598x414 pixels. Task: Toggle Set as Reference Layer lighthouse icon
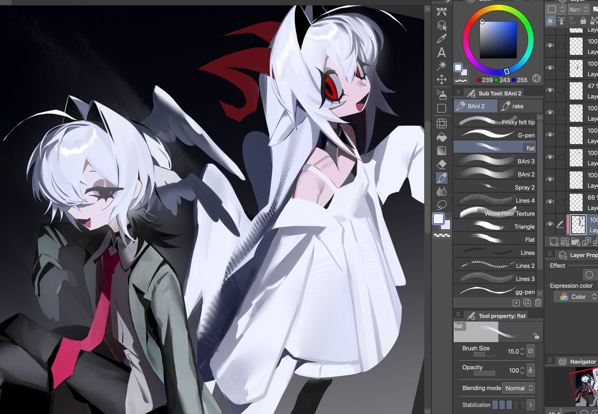562,21
